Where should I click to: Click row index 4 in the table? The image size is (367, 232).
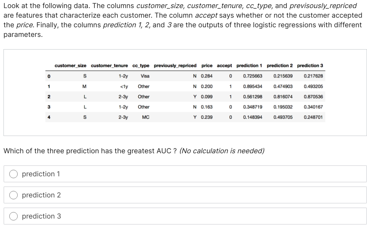pyautogui.click(x=49, y=117)
